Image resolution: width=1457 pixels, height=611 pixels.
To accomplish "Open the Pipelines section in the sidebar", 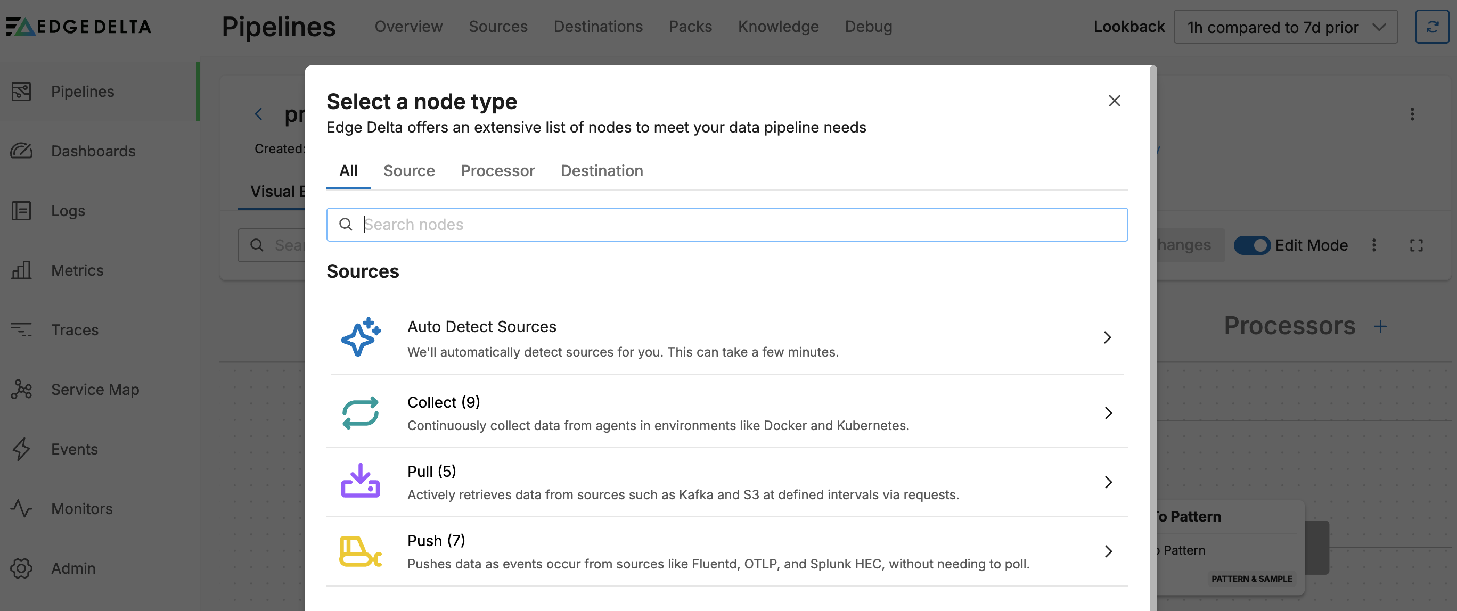I will (83, 91).
